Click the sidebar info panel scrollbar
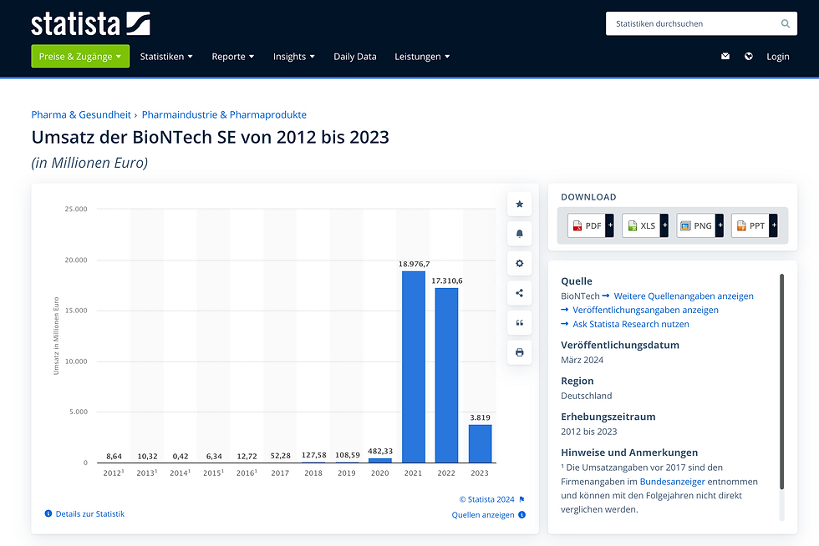Image resolution: width=819 pixels, height=546 pixels. [782, 381]
